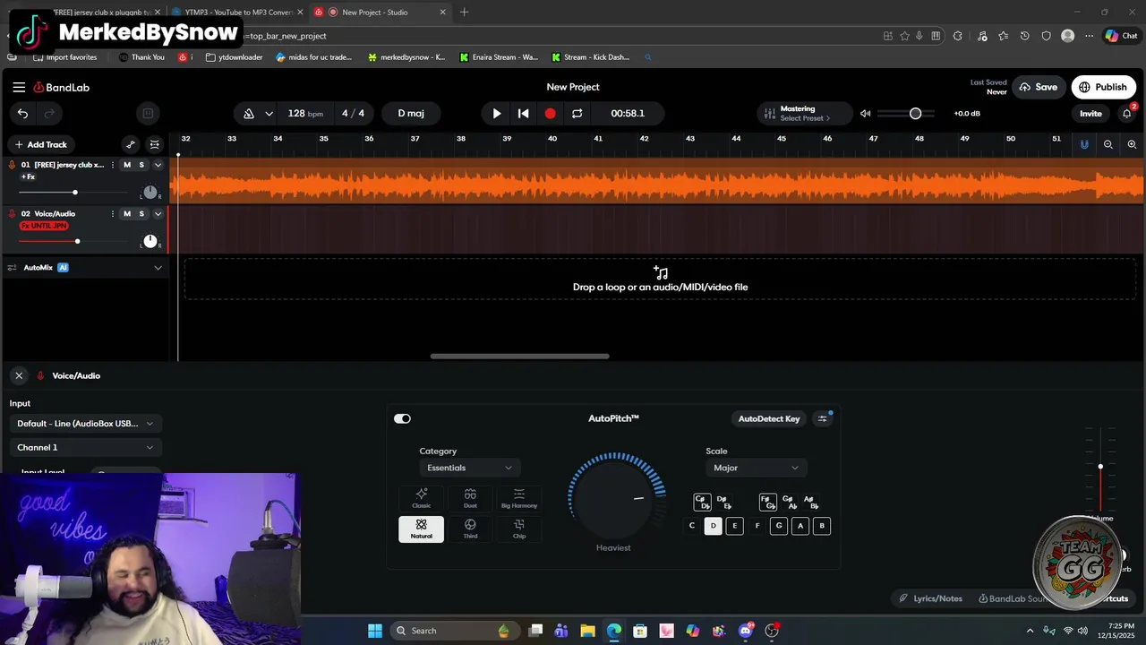The image size is (1146, 645).
Task: Open input device Default - Line dropdown
Action: [85, 424]
